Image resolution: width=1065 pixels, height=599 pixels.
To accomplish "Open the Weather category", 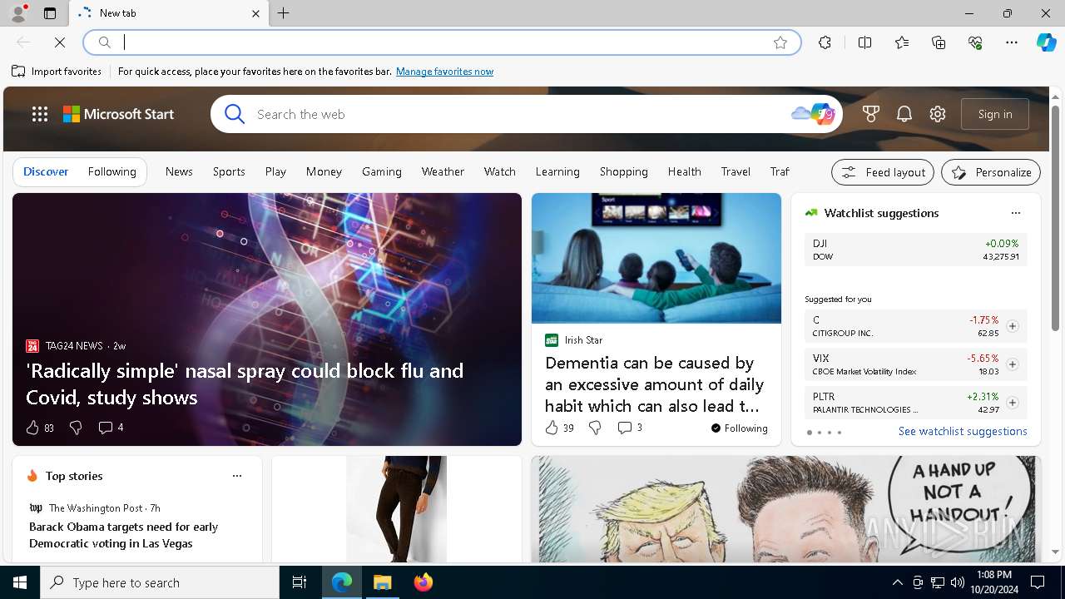I will [x=443, y=171].
